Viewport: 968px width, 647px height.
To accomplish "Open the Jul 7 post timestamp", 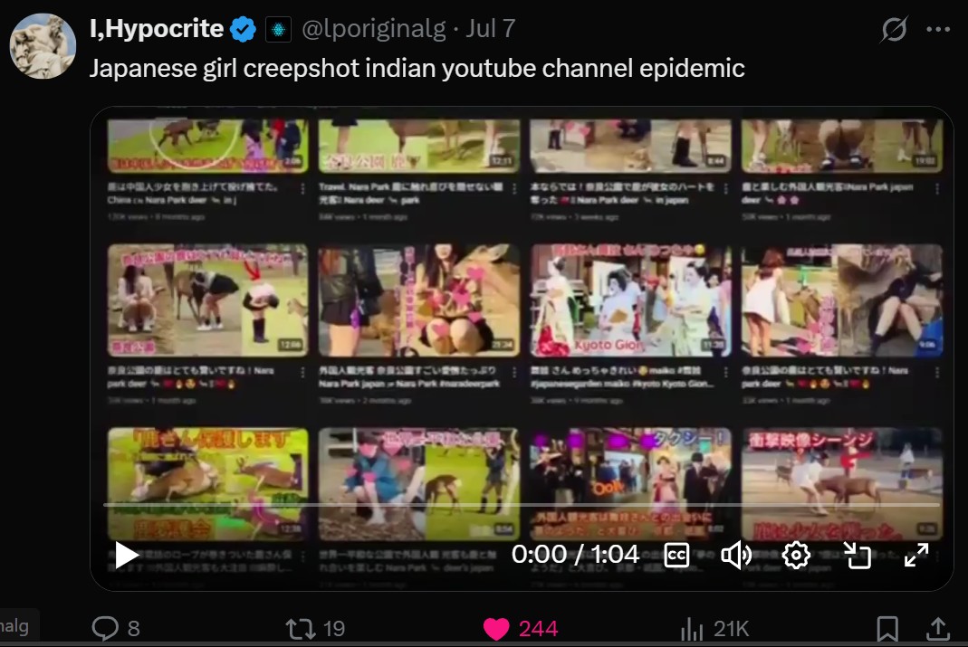I will [x=490, y=29].
